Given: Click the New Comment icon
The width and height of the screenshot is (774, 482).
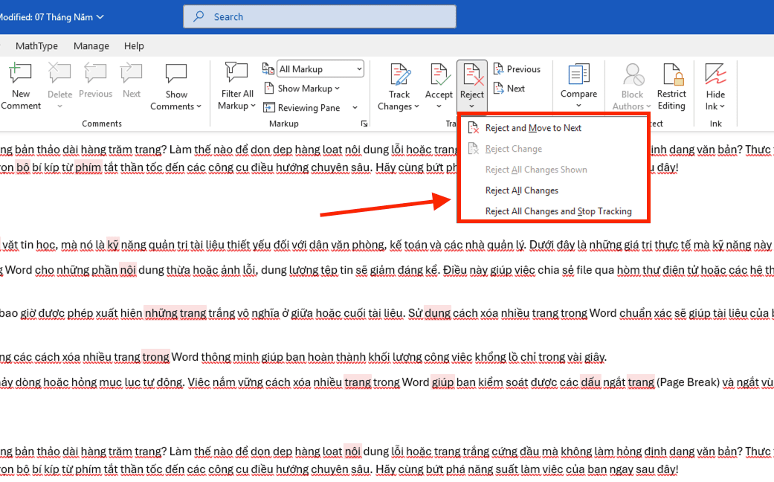Looking at the screenshot, I should 20,74.
